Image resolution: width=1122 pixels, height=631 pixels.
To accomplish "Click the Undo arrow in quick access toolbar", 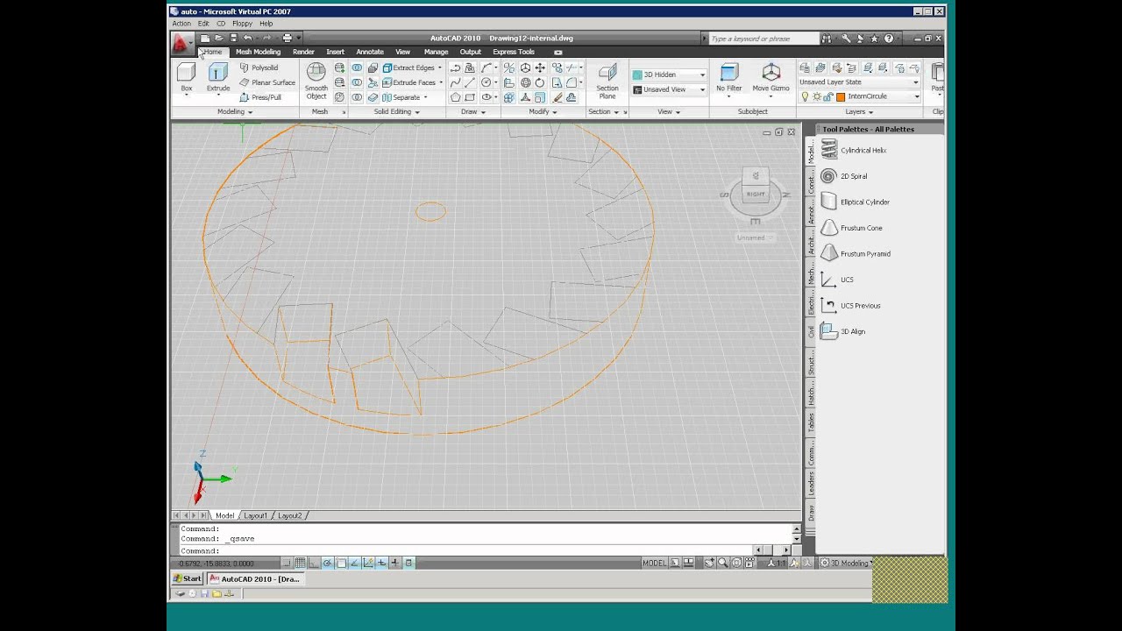I will click(247, 38).
